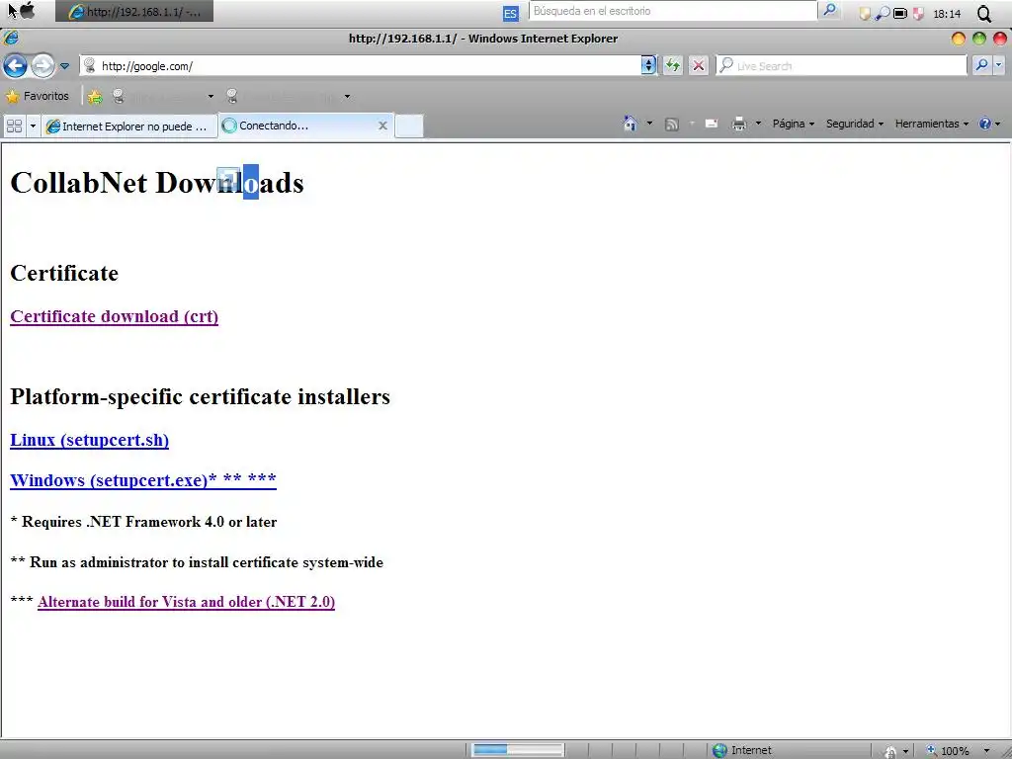The width and height of the screenshot is (1012, 759).
Task: Click second favorites bar site icon
Action: click(x=232, y=96)
